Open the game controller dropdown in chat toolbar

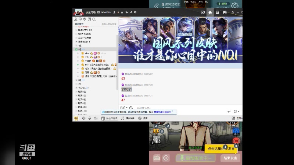point(124,107)
